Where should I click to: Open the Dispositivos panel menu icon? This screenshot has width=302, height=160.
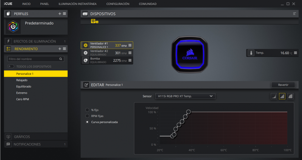pyautogui.click(x=294, y=14)
